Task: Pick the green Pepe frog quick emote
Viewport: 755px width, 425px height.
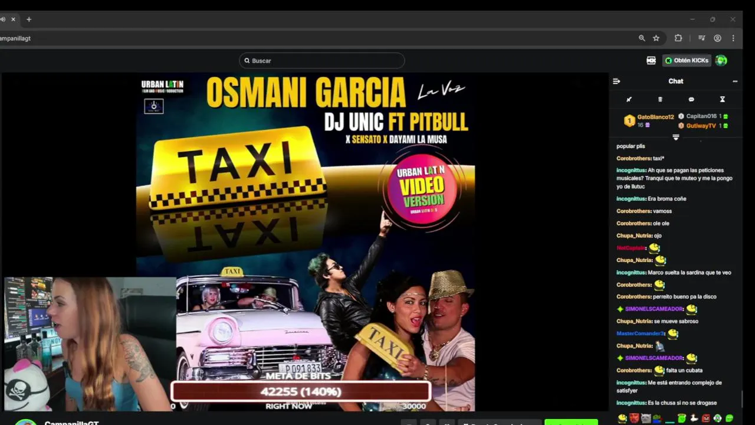Action: pyautogui.click(x=658, y=419)
